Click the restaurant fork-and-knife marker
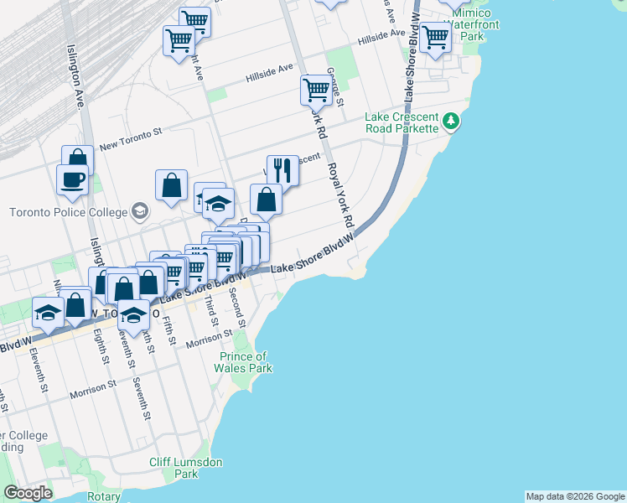The image size is (627, 503). point(282,171)
